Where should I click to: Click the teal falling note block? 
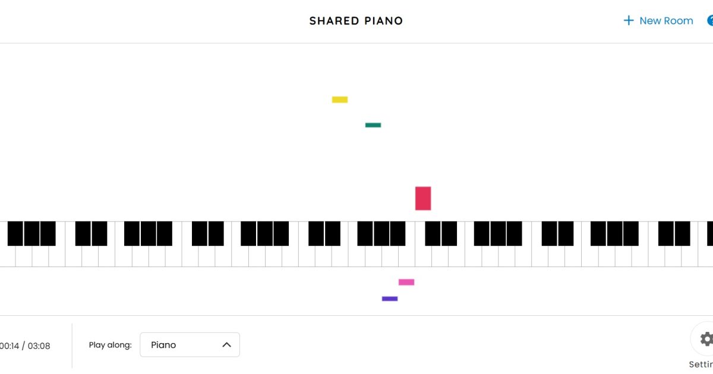373,125
